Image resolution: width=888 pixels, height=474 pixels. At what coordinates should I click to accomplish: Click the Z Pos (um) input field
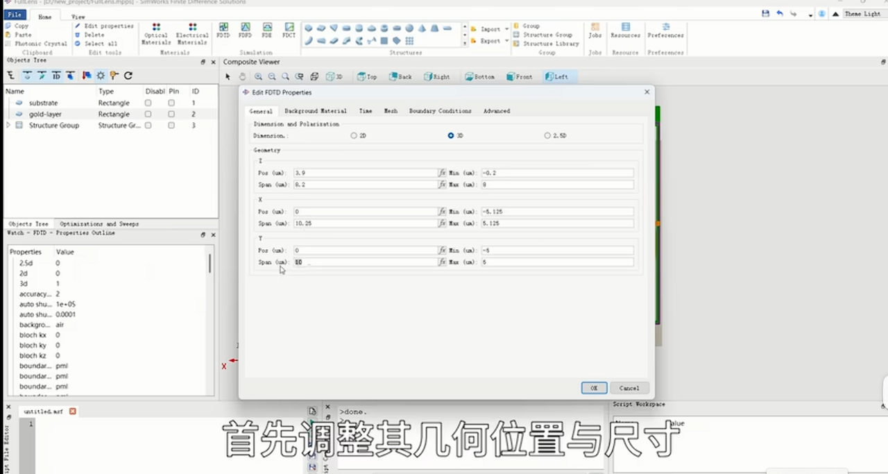point(365,173)
